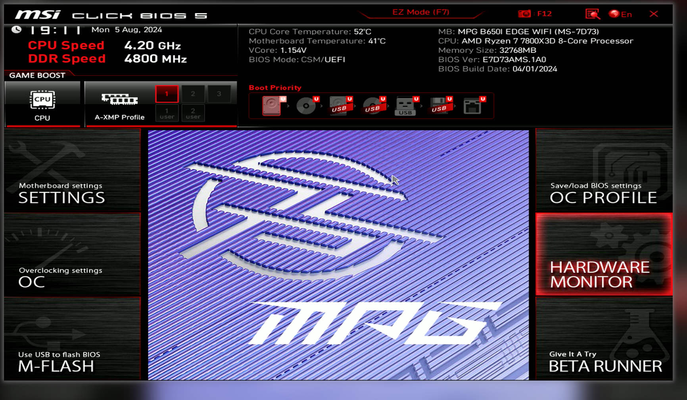Image resolution: width=687 pixels, height=400 pixels.
Task: Click the MSI logo in header
Action: tap(38, 15)
